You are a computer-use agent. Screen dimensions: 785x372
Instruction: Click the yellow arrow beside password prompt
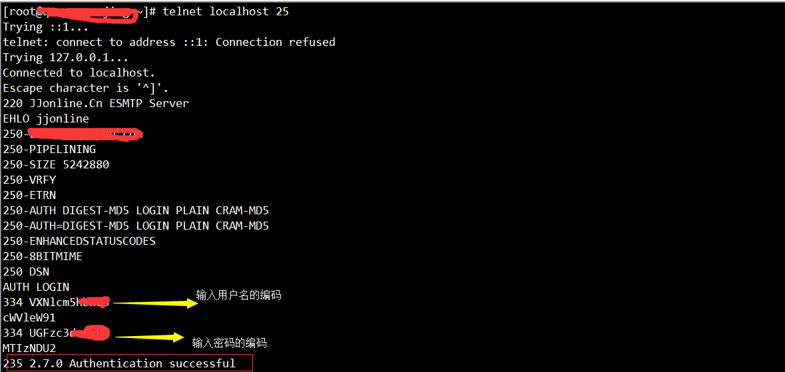tap(150, 337)
